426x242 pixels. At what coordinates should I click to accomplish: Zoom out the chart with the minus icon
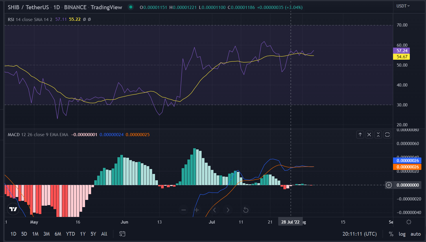click(x=184, y=210)
